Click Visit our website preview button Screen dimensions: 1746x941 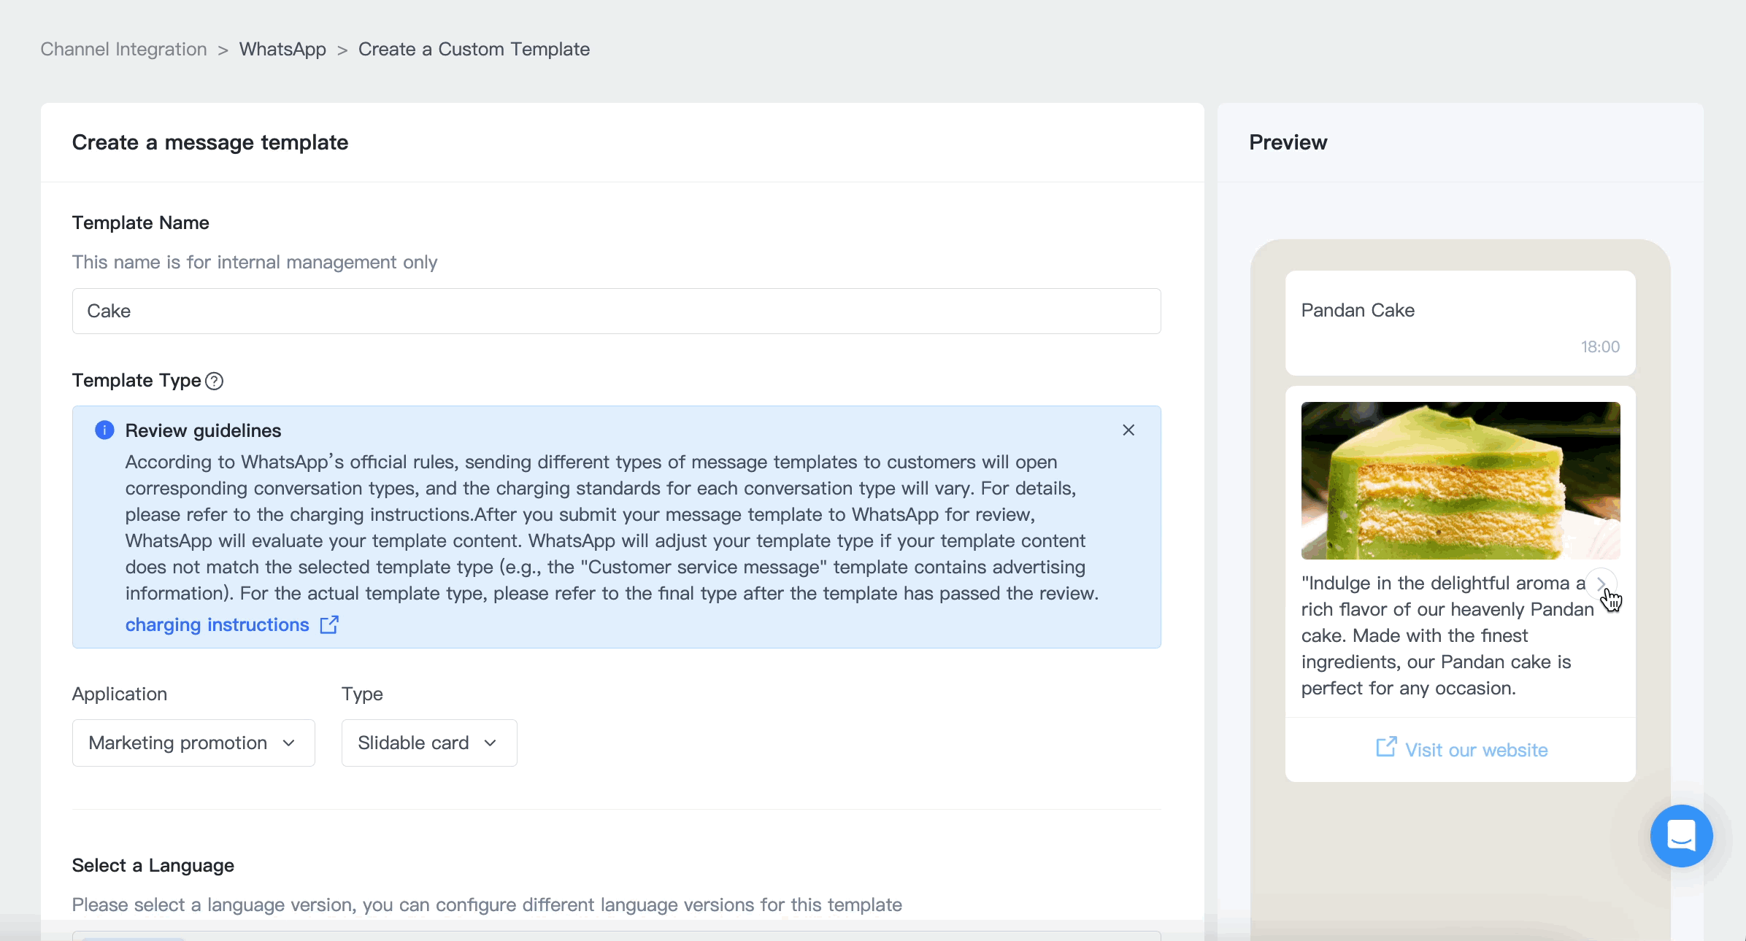(x=1461, y=750)
